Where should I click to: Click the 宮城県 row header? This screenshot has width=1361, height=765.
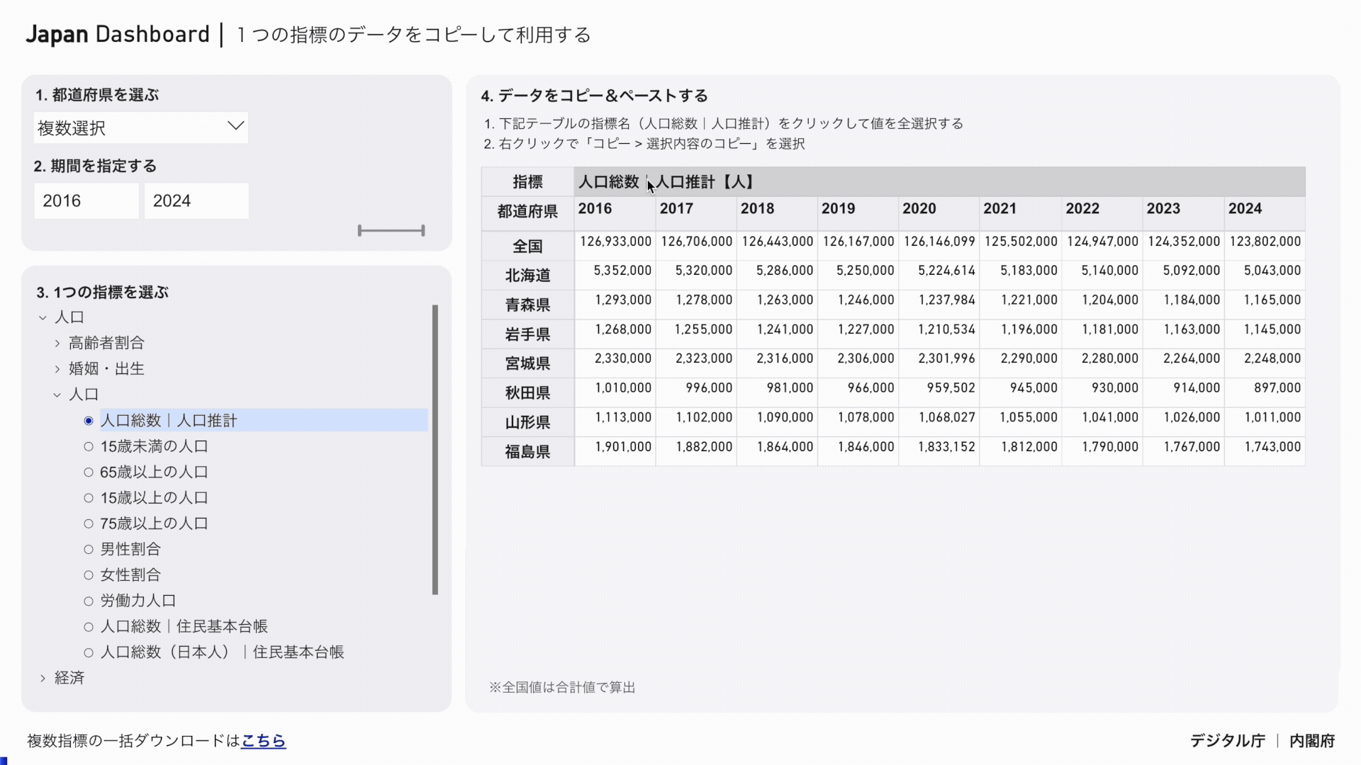527,363
